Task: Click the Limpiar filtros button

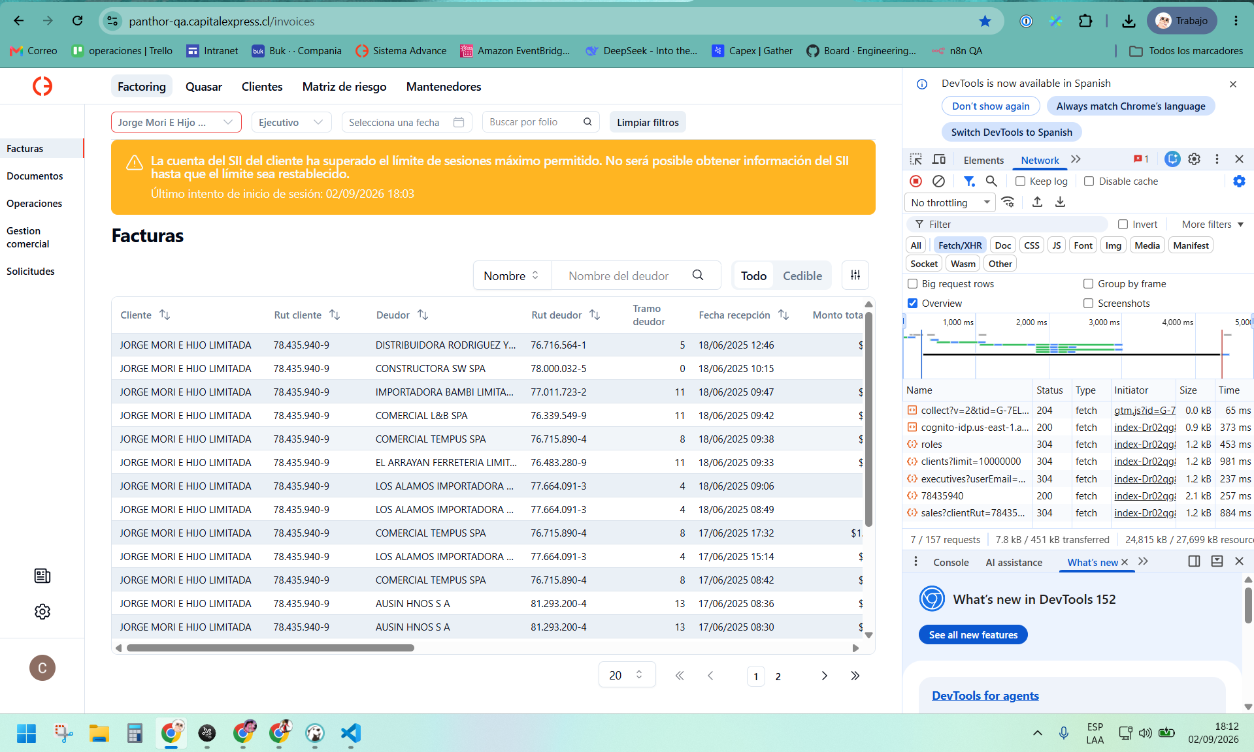Action: [648, 122]
